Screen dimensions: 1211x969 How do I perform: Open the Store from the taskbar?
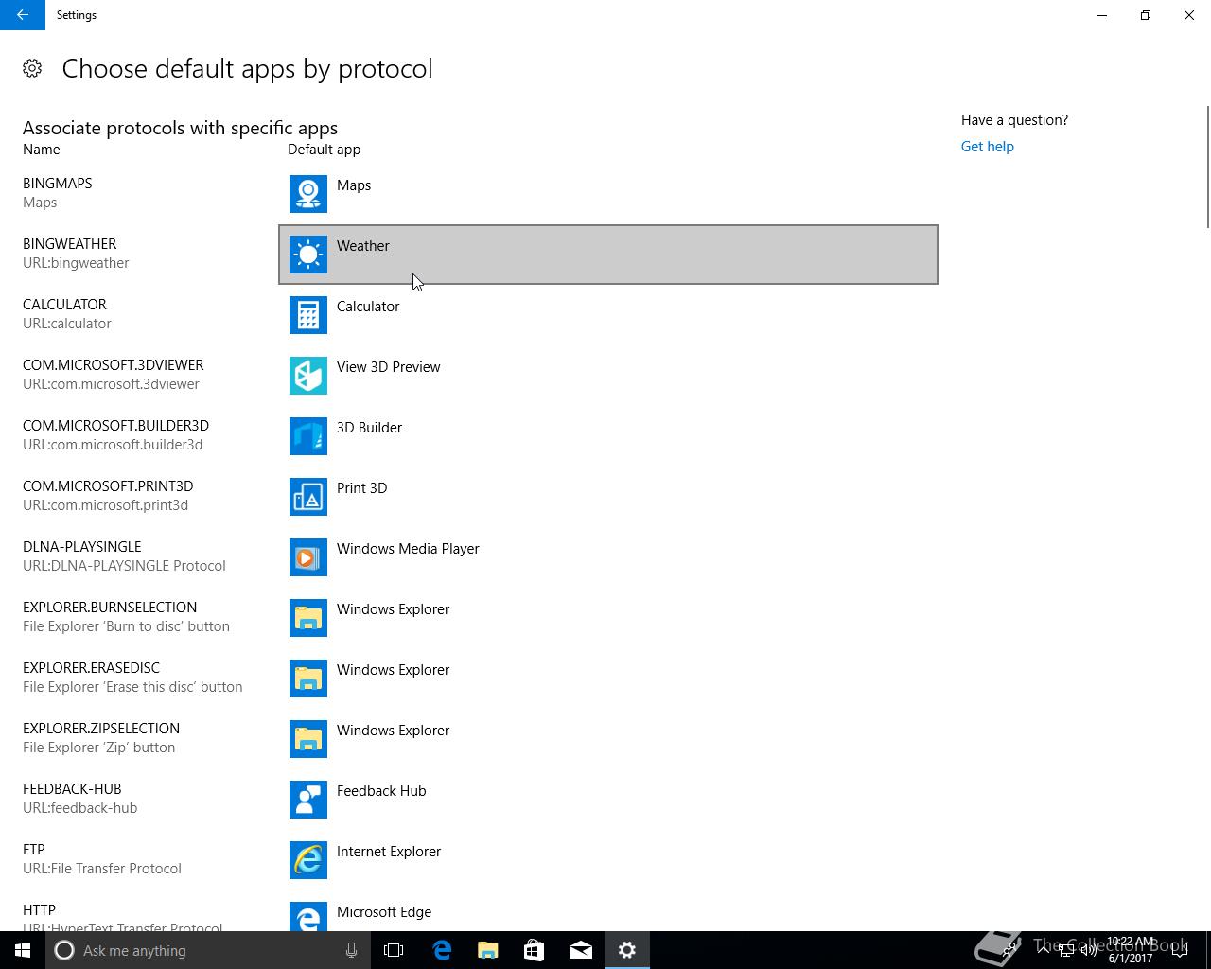[x=534, y=950]
